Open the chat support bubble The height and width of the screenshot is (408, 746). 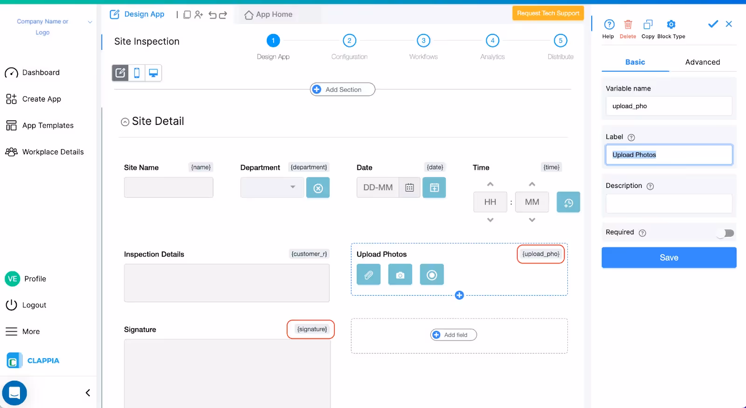click(x=14, y=393)
